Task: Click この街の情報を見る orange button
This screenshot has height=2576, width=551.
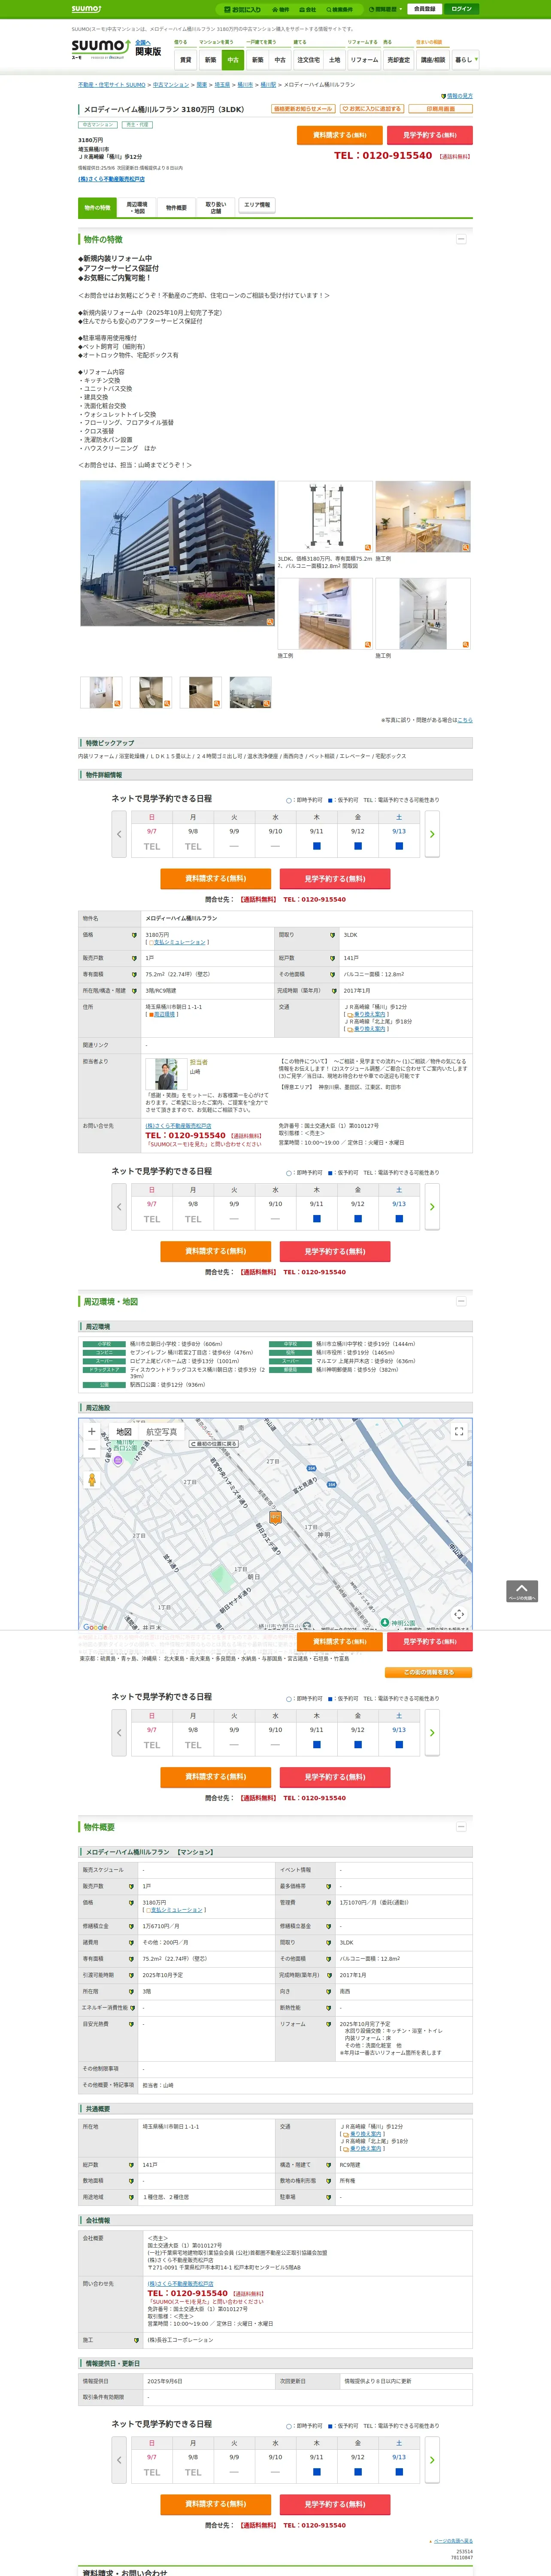Action: click(x=429, y=1672)
